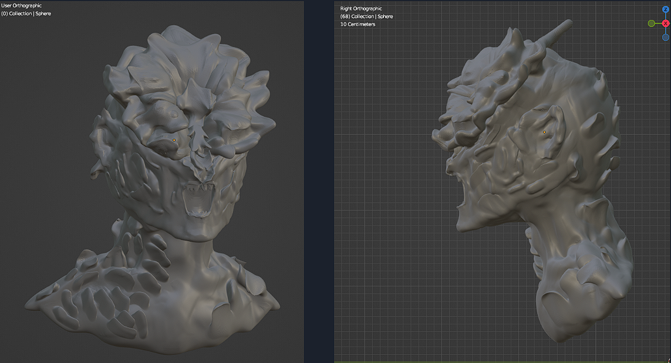The height and width of the screenshot is (363, 671).
Task: Click the "Right Orthographic" view label
Action: [x=361, y=9]
